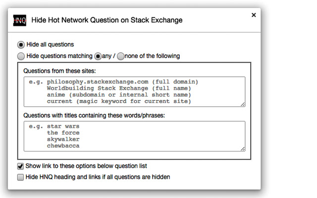The height and width of the screenshot is (198, 317).
Task: Focus the titles containing words/phrases textarea
Action: tap(134, 136)
